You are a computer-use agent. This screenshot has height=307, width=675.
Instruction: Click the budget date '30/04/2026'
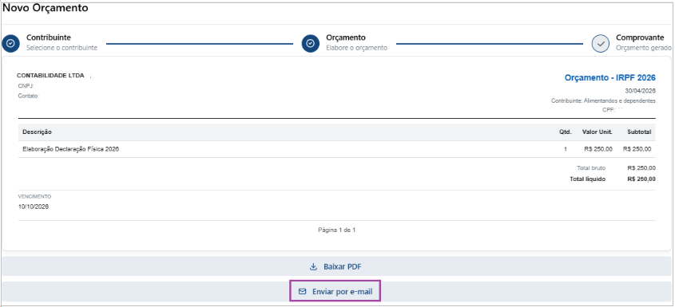tap(640, 91)
